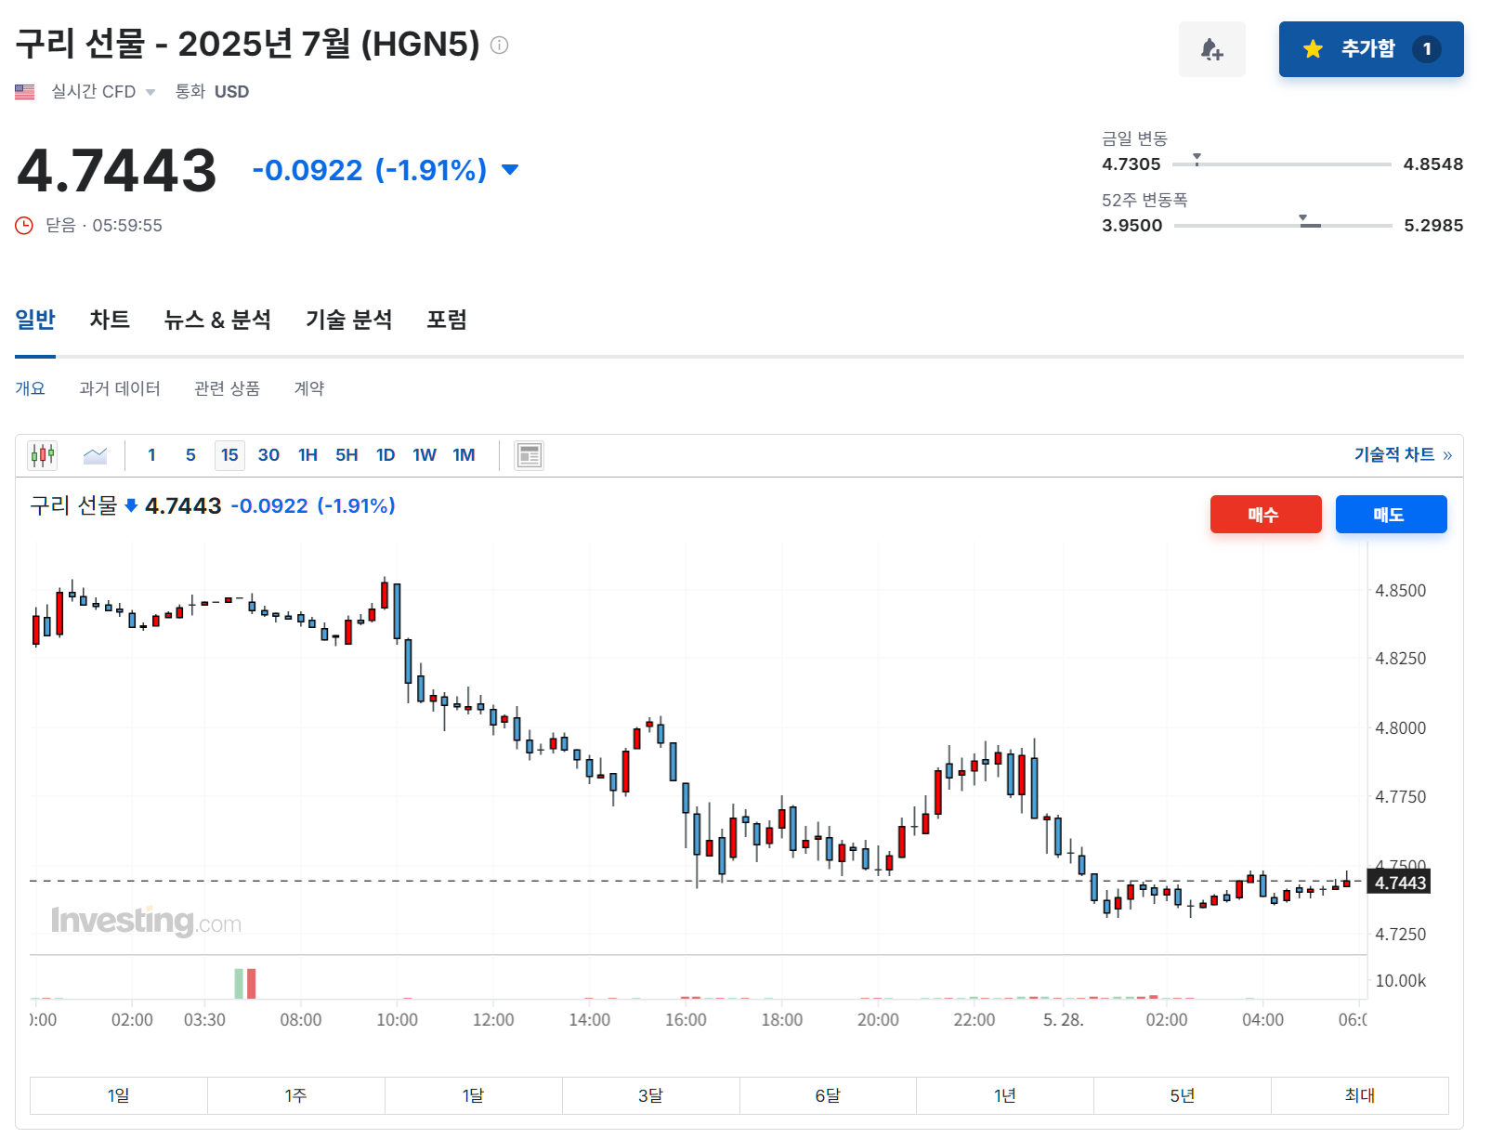1504x1139 pixels.
Task: Click the info icon beside HGN5 title
Action: 499,45
